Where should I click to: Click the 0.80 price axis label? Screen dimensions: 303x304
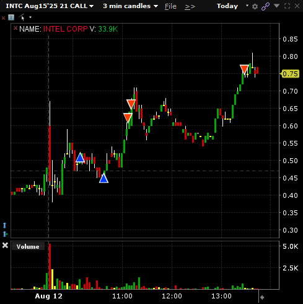pos(290,56)
